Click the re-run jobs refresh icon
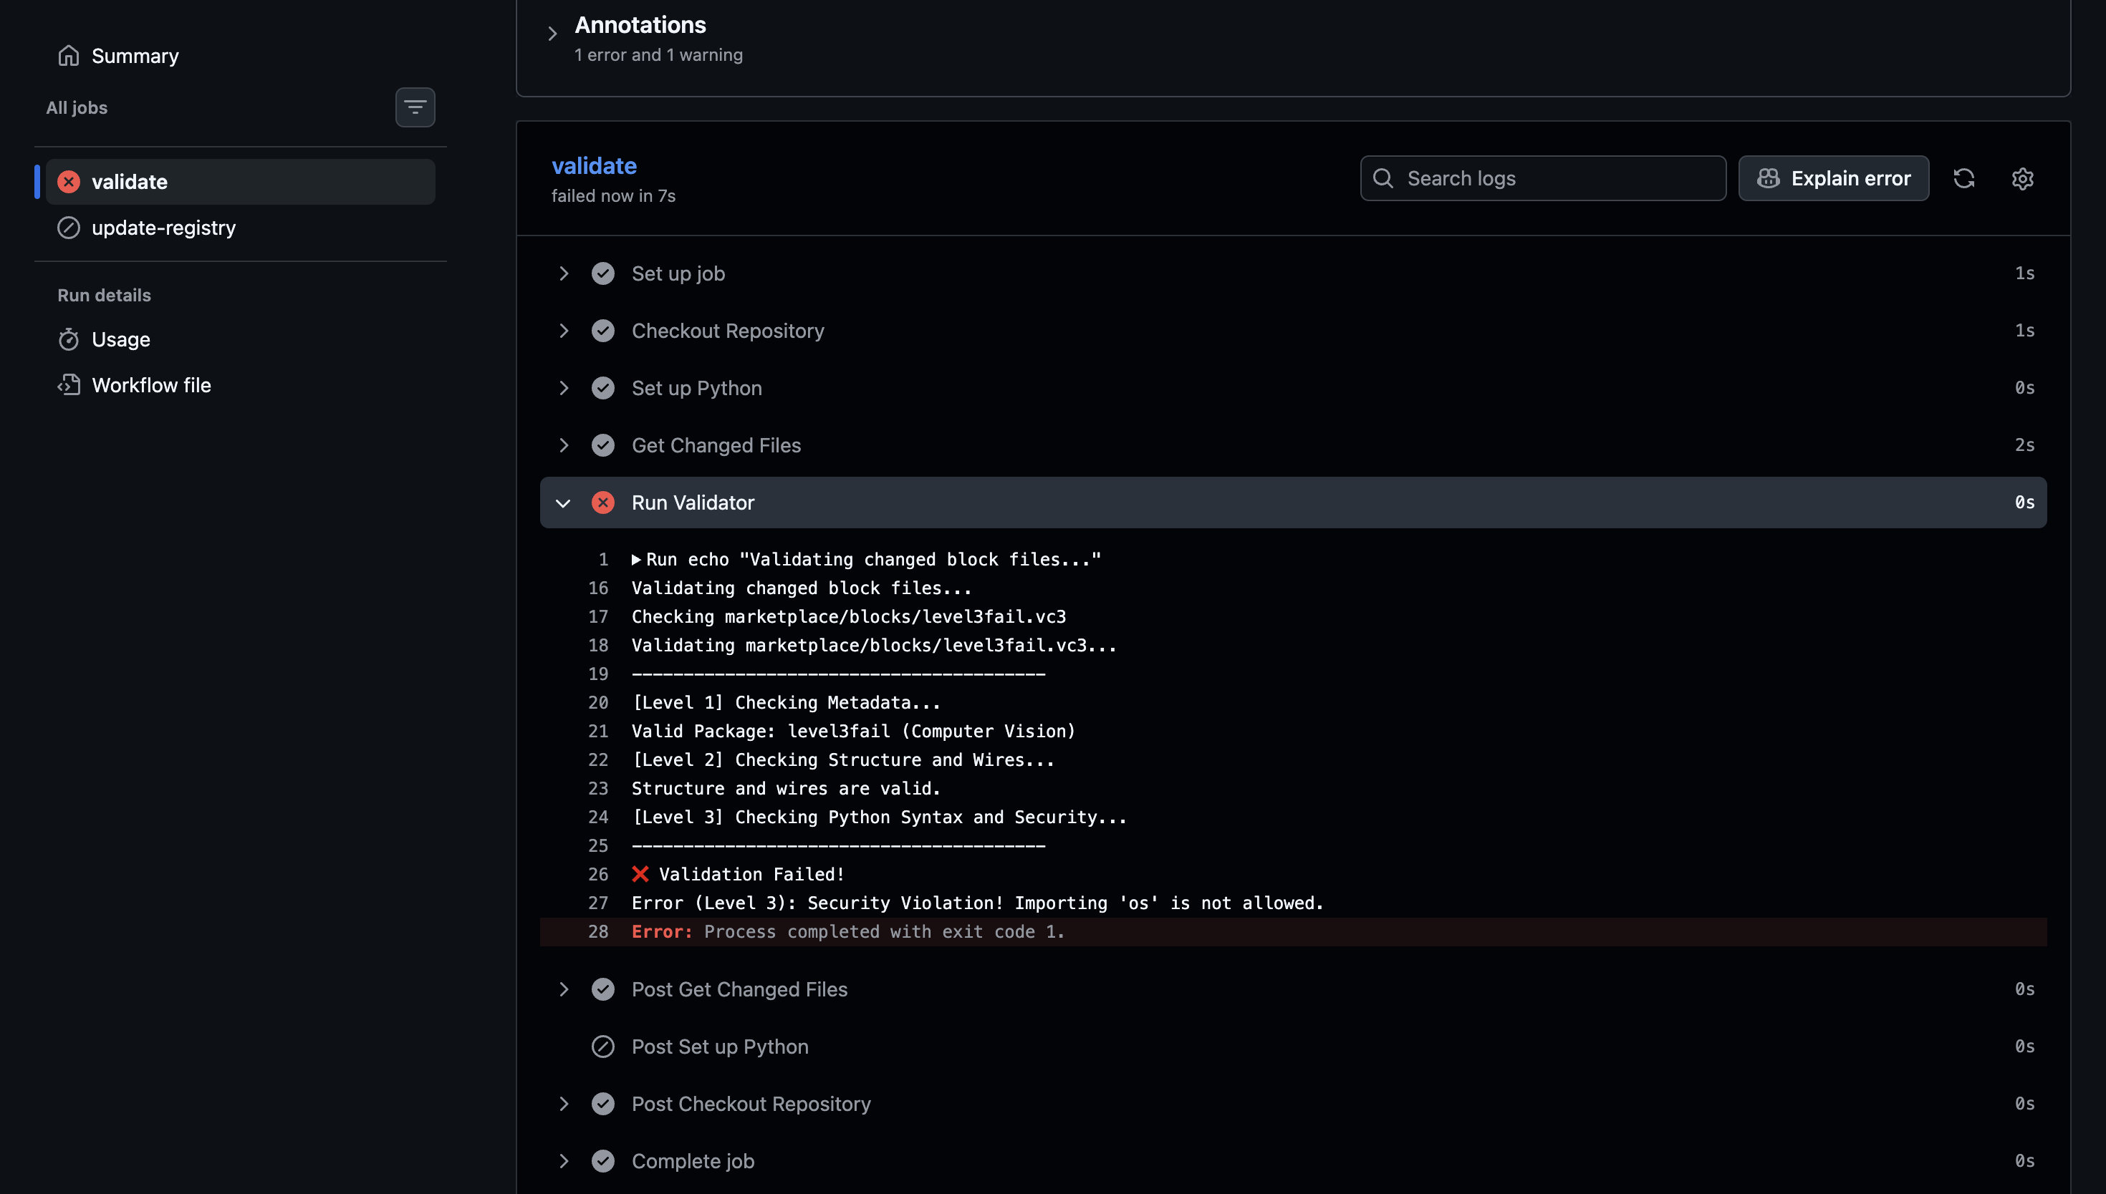 pos(1964,178)
